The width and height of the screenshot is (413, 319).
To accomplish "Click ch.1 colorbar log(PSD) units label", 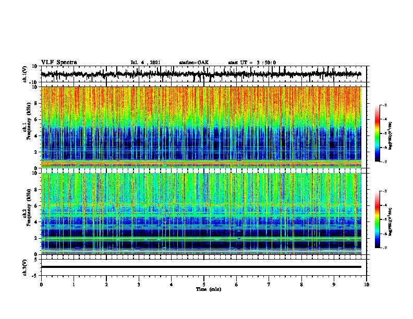I will pyautogui.click(x=391, y=136).
